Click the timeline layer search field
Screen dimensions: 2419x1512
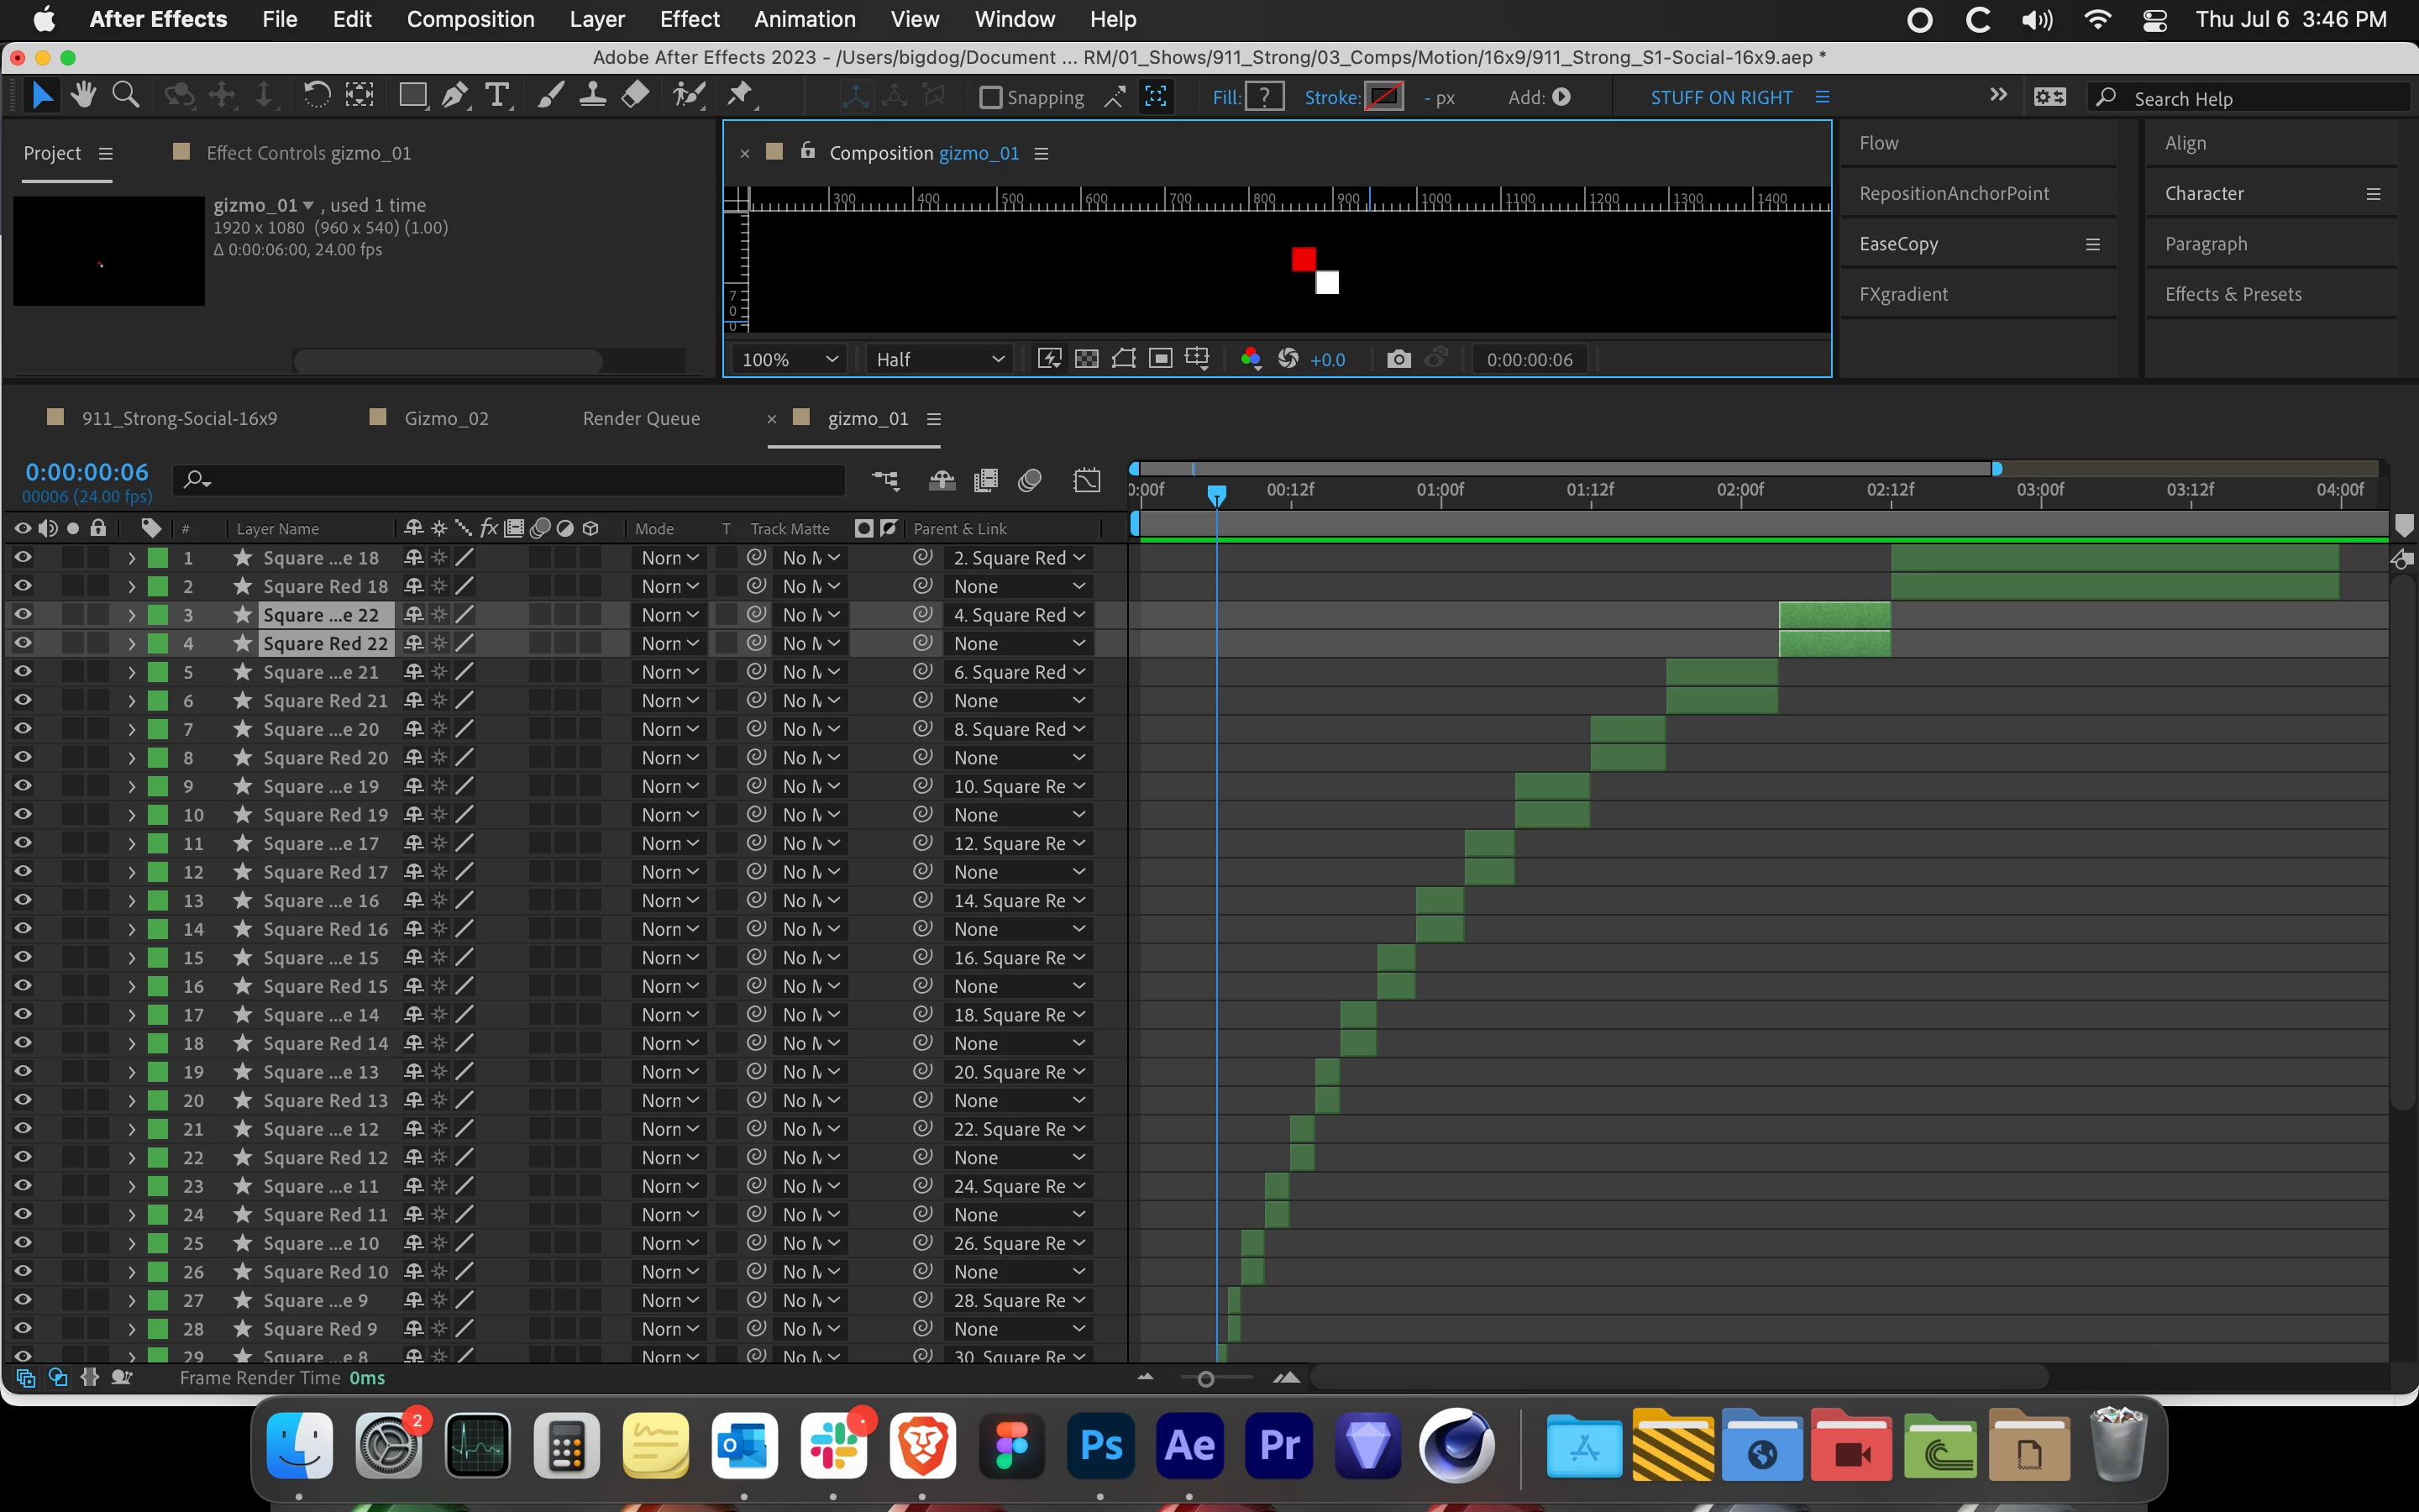coord(510,481)
